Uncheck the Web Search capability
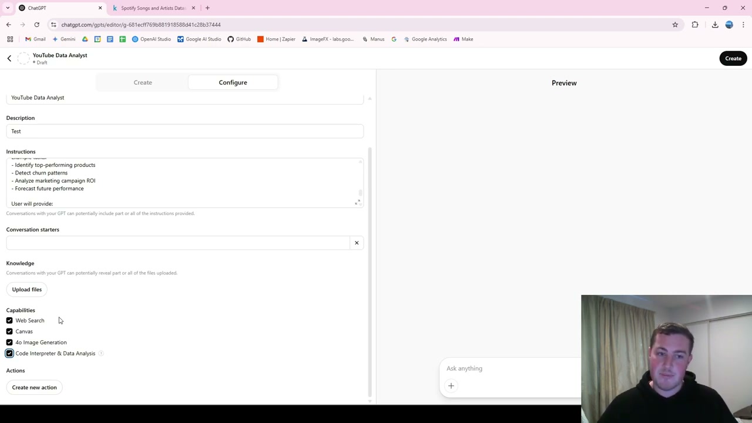The image size is (752, 423). click(9, 321)
